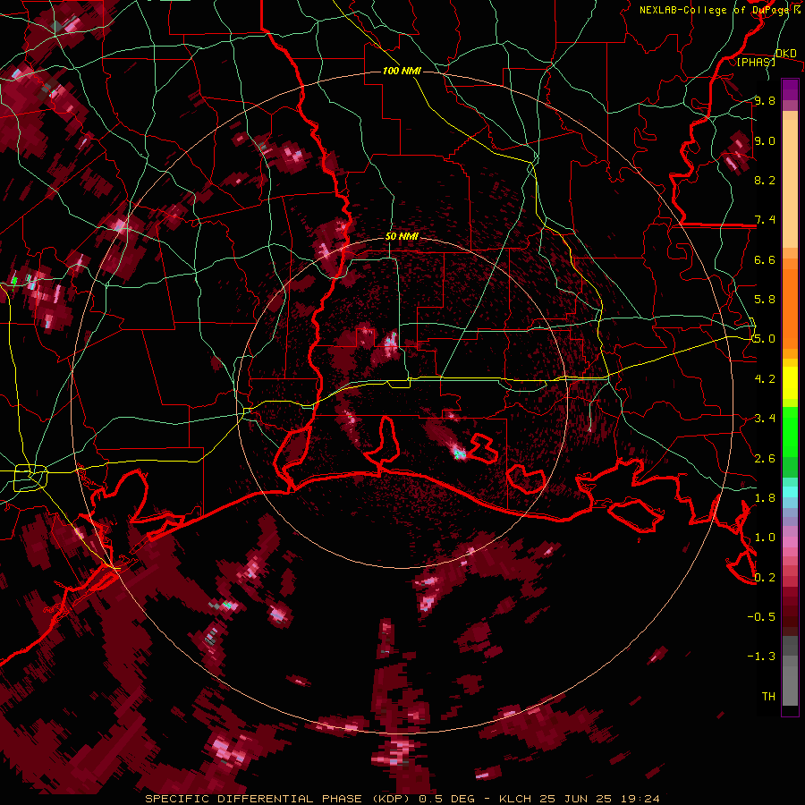
Task: Pick the bright green swatch in color bar
Action: click(x=790, y=430)
